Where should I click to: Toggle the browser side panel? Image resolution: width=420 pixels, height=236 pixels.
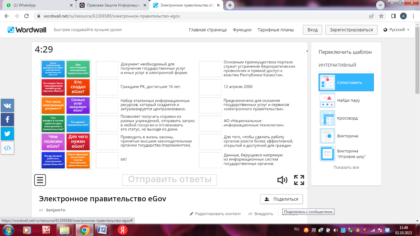pyautogui.click(x=393, y=16)
